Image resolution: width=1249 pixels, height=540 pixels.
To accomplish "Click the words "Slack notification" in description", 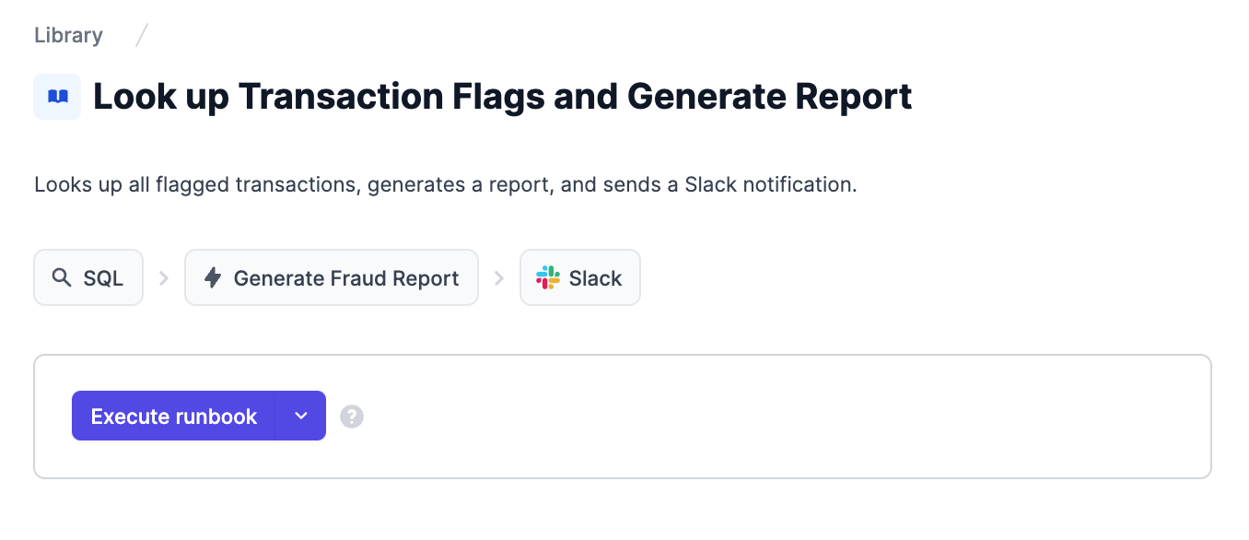I will [x=770, y=184].
